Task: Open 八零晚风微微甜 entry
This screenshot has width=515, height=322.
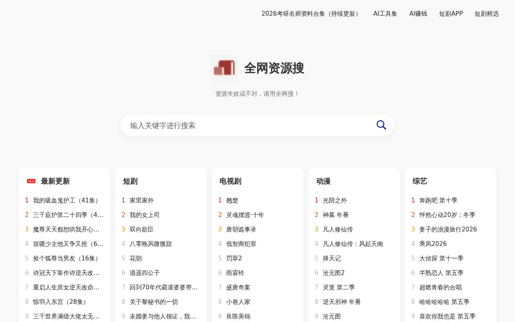Action: coord(151,244)
